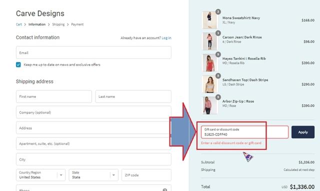Viewport: 320px width, 191px height.
Task: Click the First name field
Action: click(x=54, y=96)
